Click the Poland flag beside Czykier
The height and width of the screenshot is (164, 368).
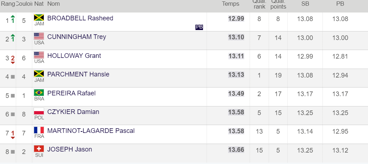tap(39, 111)
